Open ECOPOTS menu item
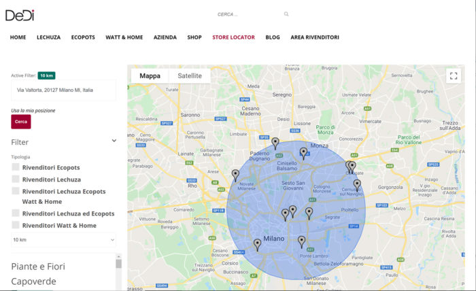This screenshot has height=291, width=476. coord(83,37)
